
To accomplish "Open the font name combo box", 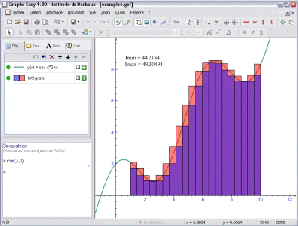I will [x=144, y=32].
